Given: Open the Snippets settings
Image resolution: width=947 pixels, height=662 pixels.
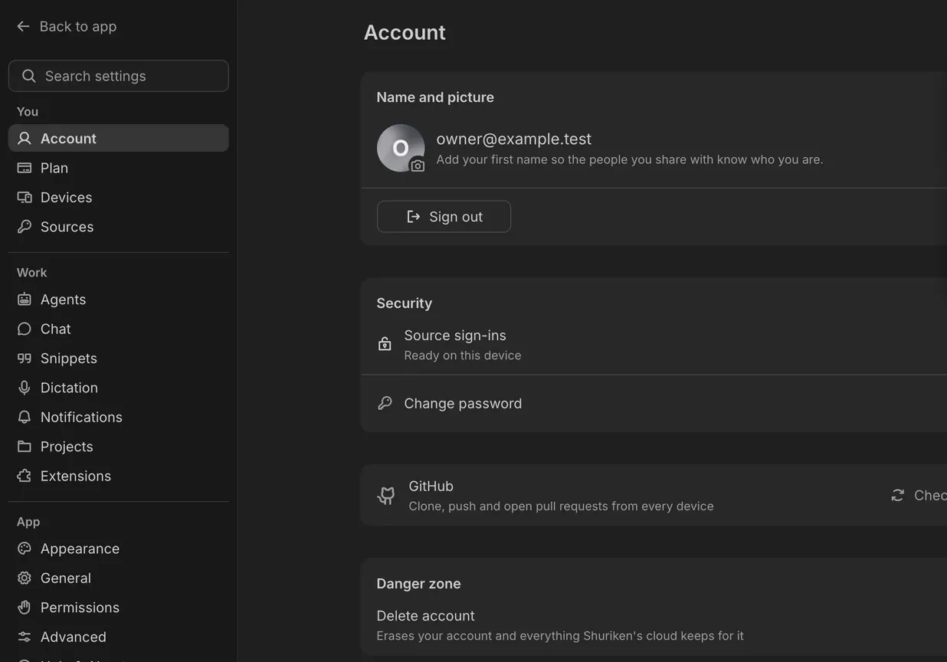Looking at the screenshot, I should (x=119, y=358).
